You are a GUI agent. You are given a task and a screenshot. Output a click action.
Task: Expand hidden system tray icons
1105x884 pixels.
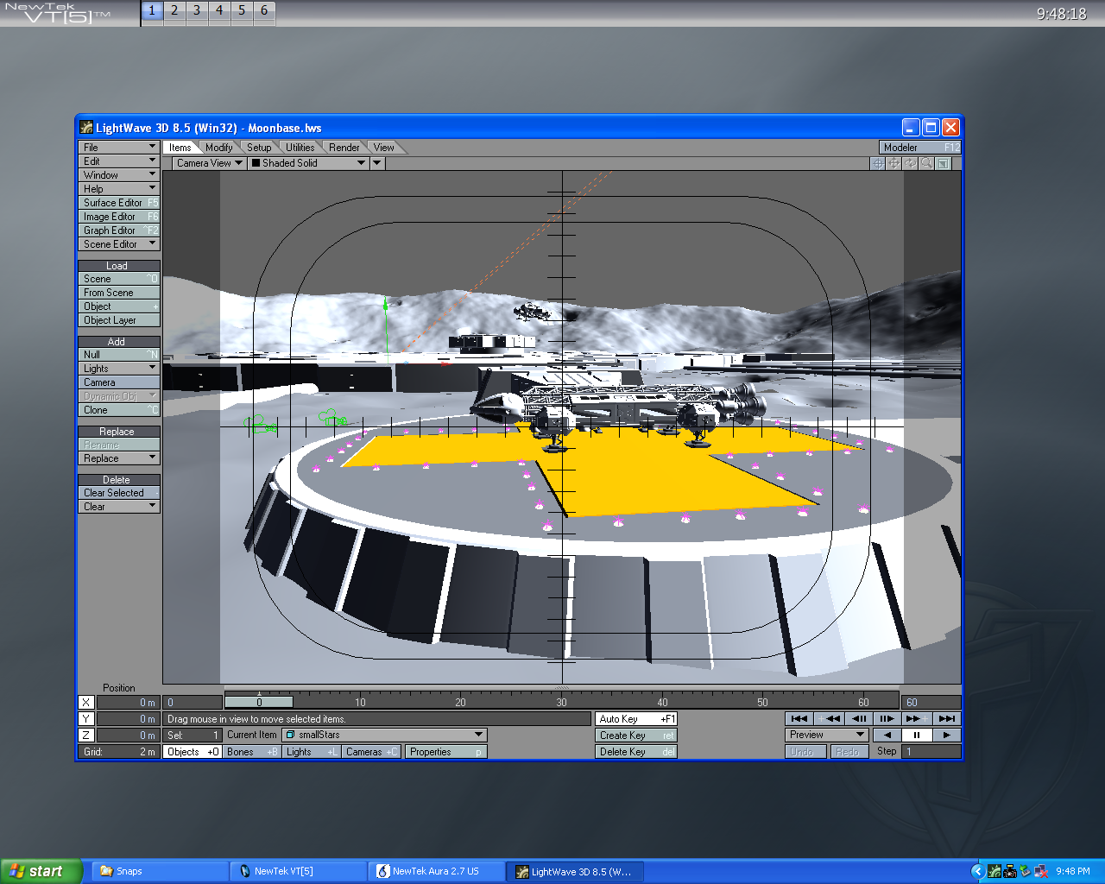[x=977, y=871]
